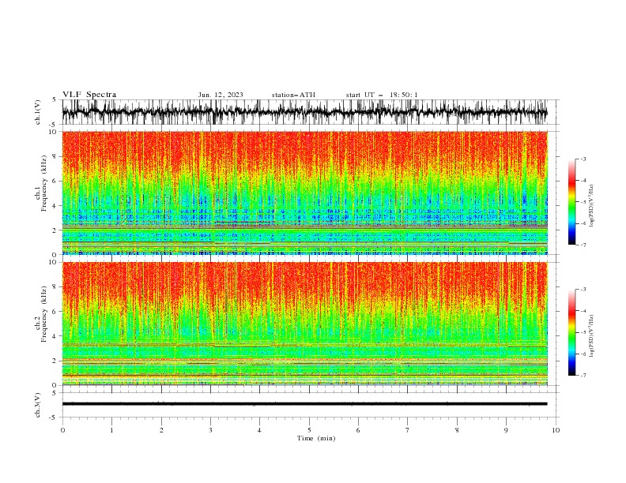Image resolution: width=626 pixels, height=483 pixels.
Task: Click the "ch.1(V)" waveform axis label
Action: click(x=38, y=112)
